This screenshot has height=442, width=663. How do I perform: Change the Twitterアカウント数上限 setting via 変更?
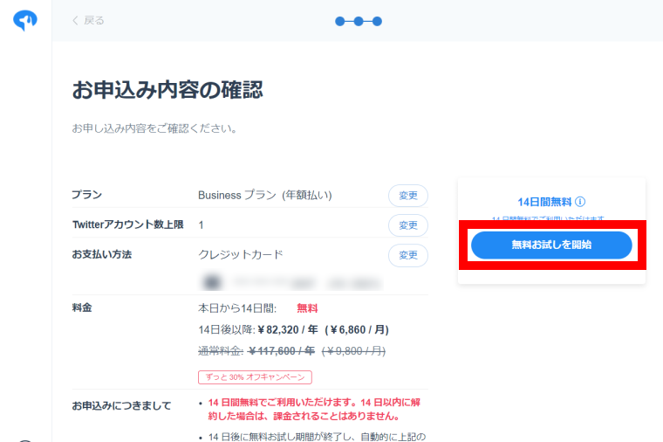point(407,225)
